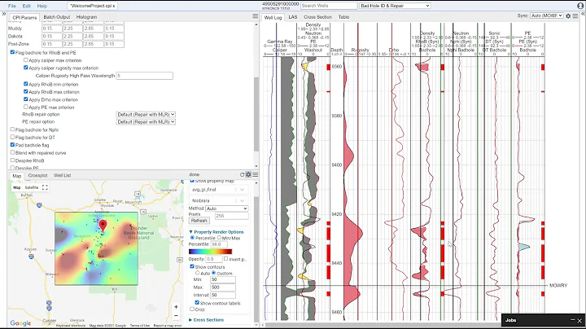Toggle fullscreen map view icon

45,187
